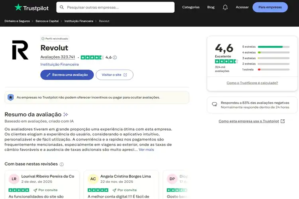Click external-link icon on Visitar o site
Image resolution: width=299 pixels, height=199 pixels.
[x=125, y=75]
